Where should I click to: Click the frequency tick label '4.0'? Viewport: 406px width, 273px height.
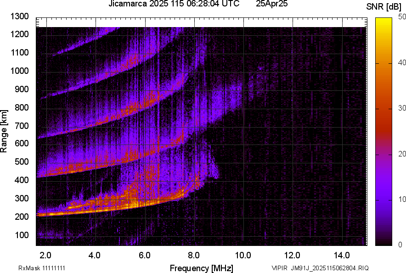pos(95,256)
